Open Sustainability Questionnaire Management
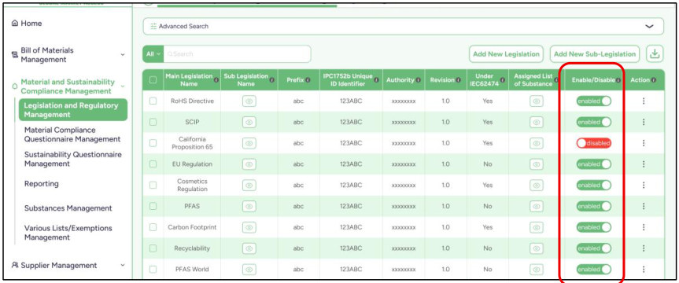Image resolution: width=679 pixels, height=283 pixels. coord(73,160)
